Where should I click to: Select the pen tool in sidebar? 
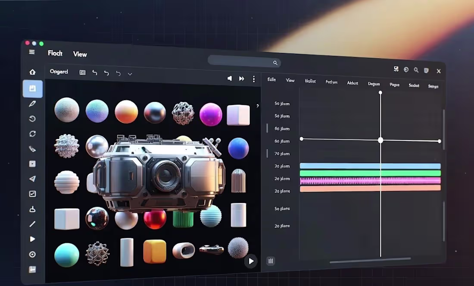[32, 104]
